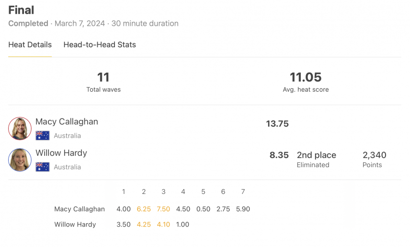Click Australian flag under Willow Hardy
410x247 pixels.
point(43,167)
